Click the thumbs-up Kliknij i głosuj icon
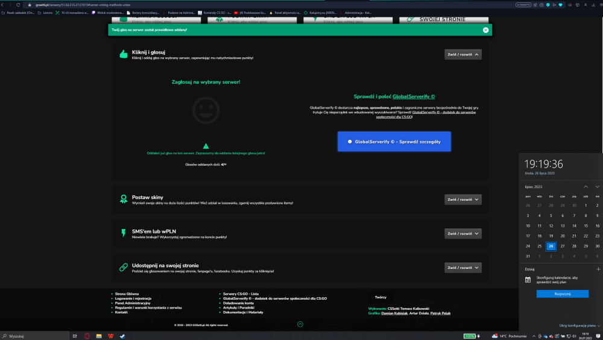Image resolution: width=603 pixels, height=340 pixels. 124,54
